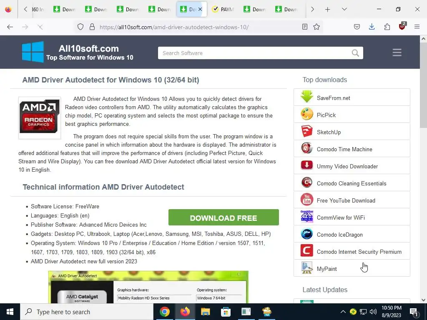Image resolution: width=427 pixels, height=320 pixels.
Task: Click the AMD Radeon Graphics logo image
Action: pyautogui.click(x=40, y=118)
